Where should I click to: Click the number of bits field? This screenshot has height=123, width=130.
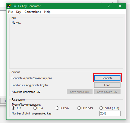(110, 113)
